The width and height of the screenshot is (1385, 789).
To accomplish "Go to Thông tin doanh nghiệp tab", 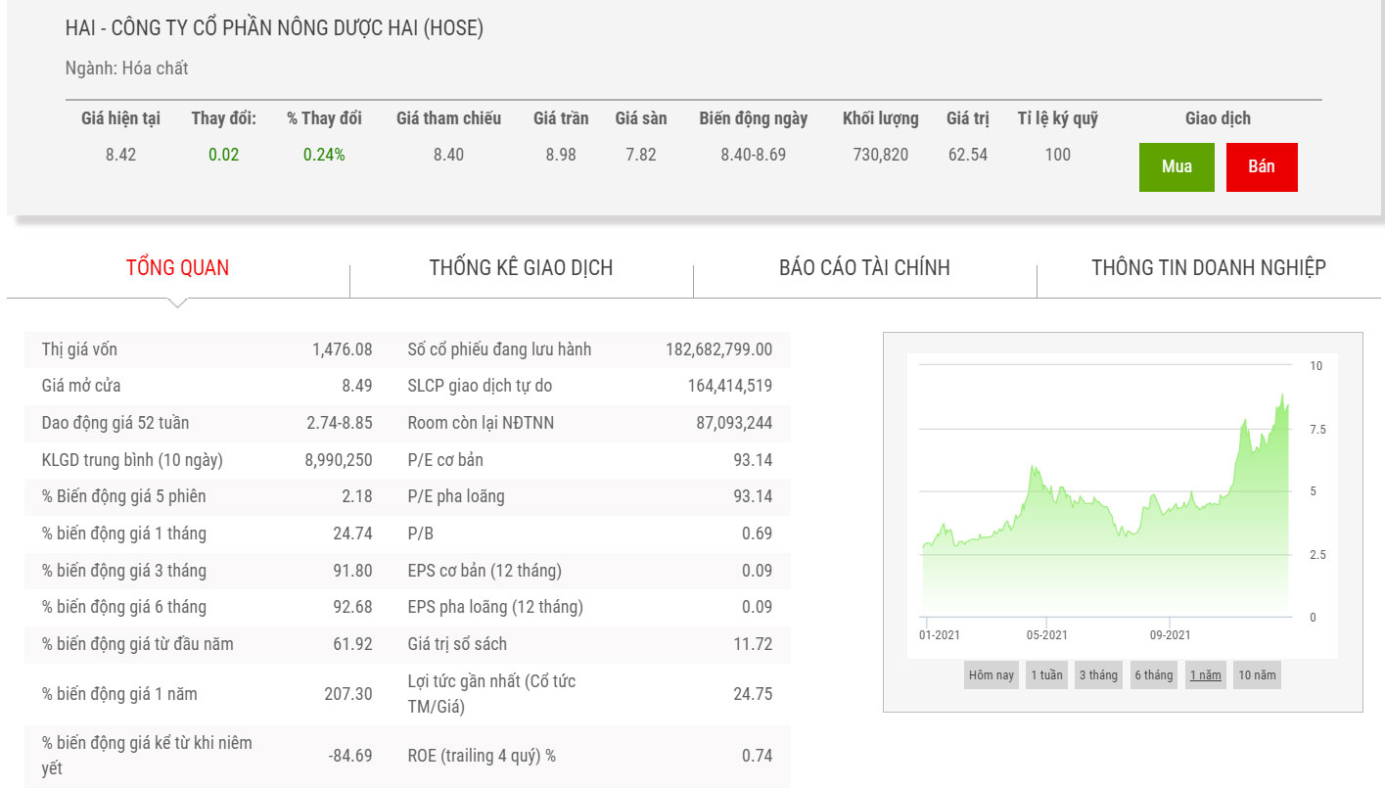I will click(1208, 268).
